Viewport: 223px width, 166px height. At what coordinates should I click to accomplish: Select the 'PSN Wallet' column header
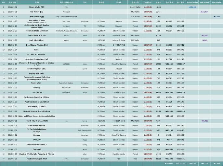click(217, 2)
